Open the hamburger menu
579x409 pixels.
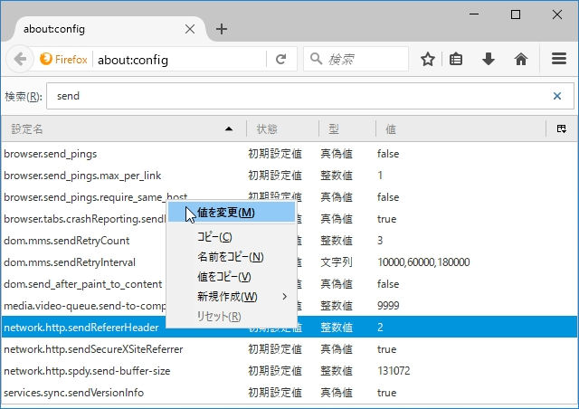[559, 59]
